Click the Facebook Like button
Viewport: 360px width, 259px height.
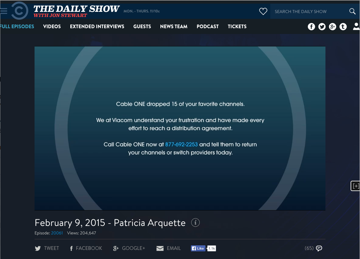198,248
